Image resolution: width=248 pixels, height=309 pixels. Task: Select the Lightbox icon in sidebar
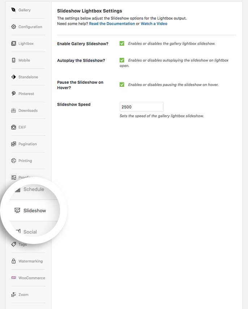14,44
